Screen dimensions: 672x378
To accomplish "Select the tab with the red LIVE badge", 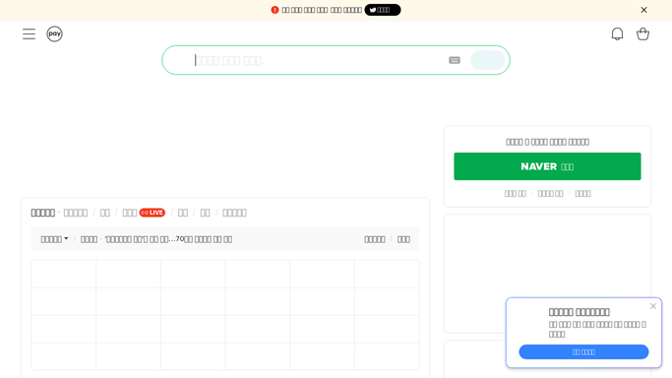I will click(144, 213).
